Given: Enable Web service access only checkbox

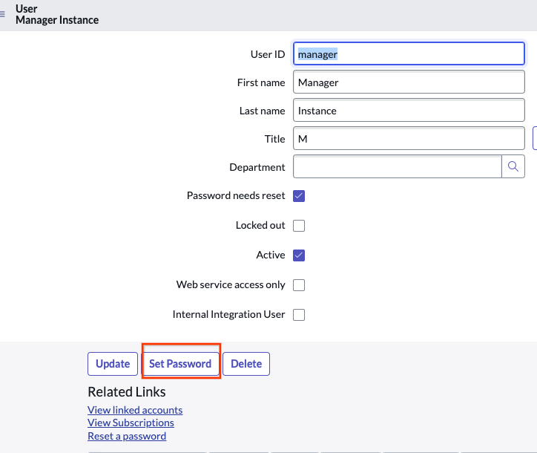Looking at the screenshot, I should (299, 285).
